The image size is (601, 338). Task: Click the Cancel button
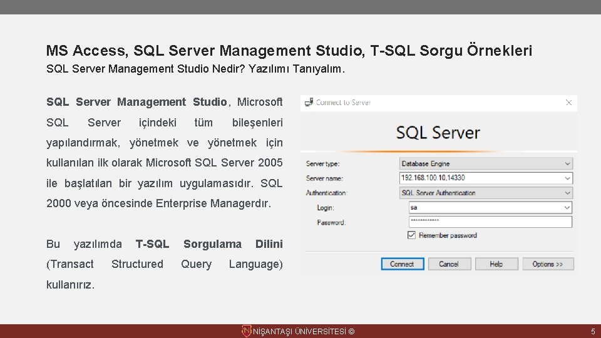coord(449,264)
